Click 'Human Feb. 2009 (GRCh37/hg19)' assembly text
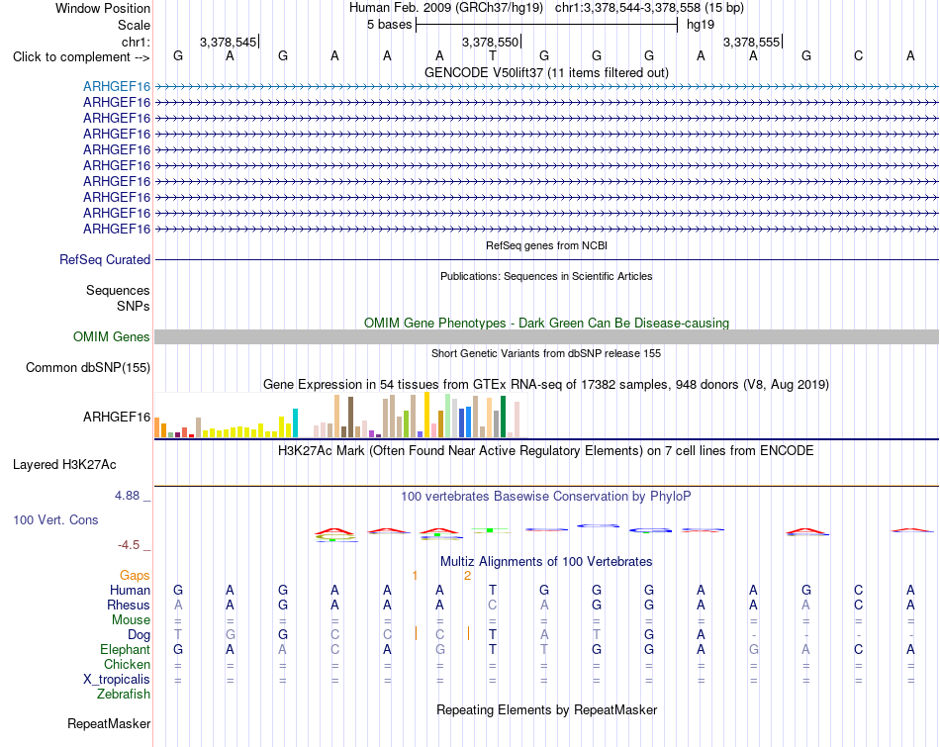 pyautogui.click(x=446, y=8)
